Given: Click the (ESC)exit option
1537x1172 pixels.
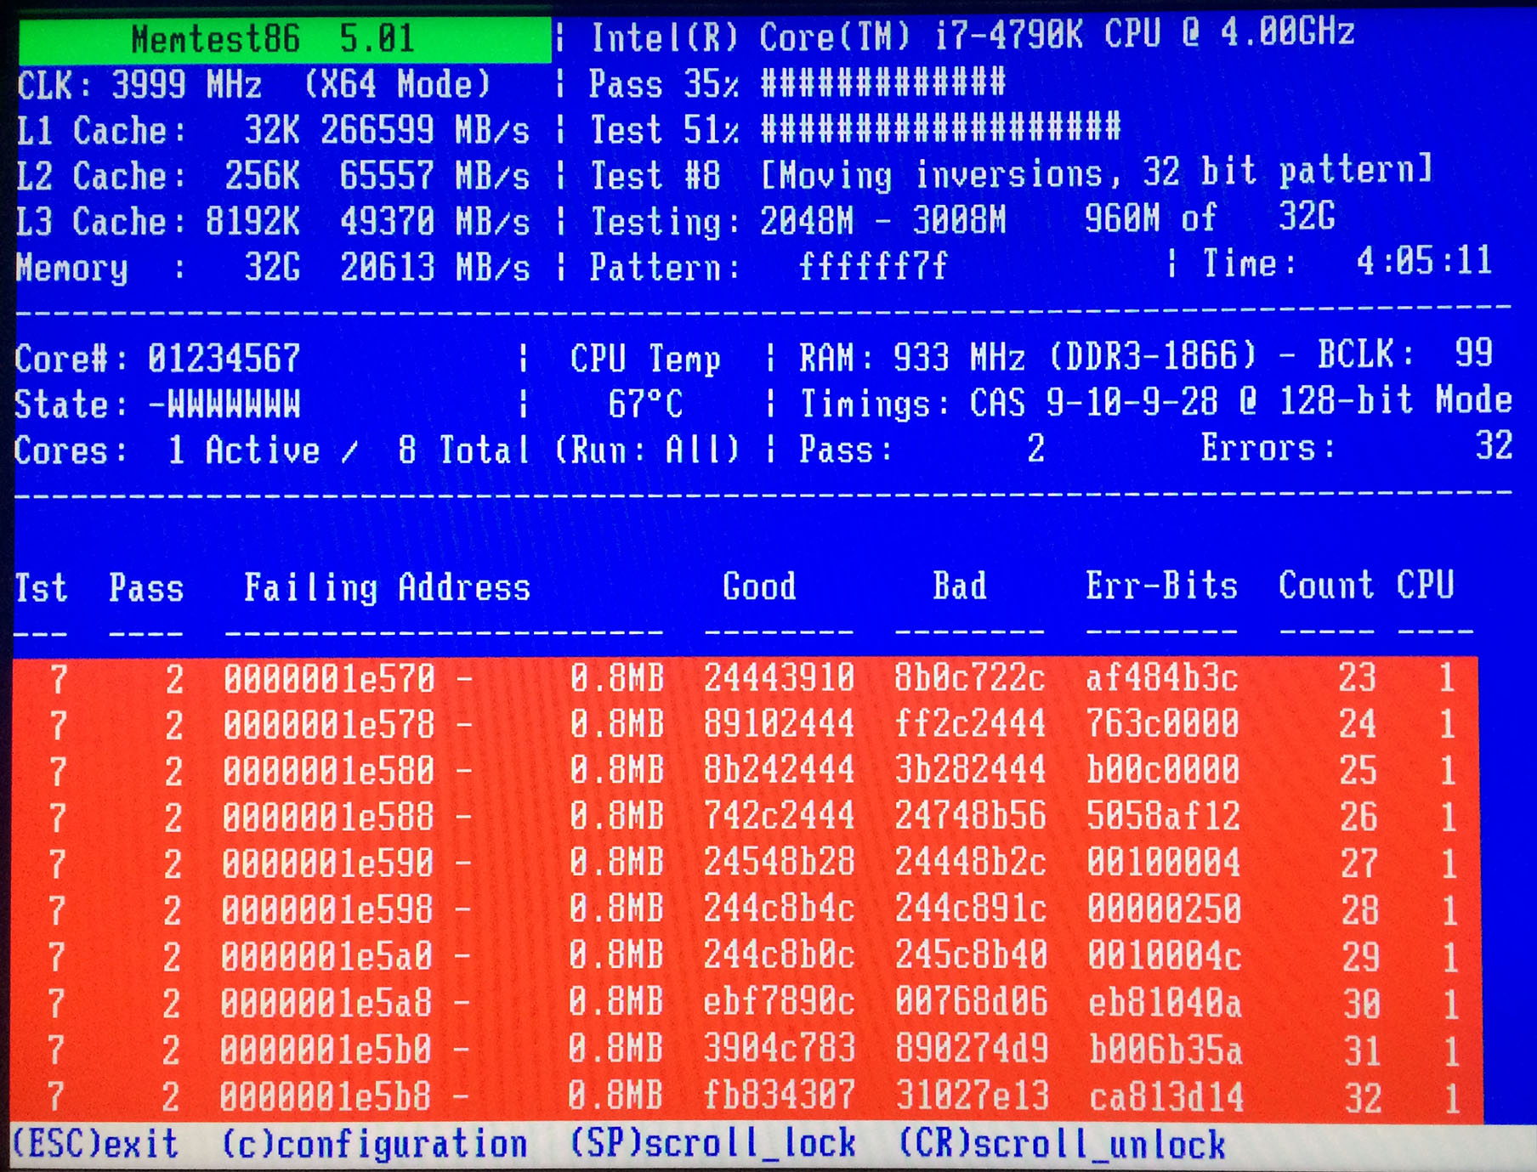Looking at the screenshot, I should pyautogui.click(x=95, y=1144).
